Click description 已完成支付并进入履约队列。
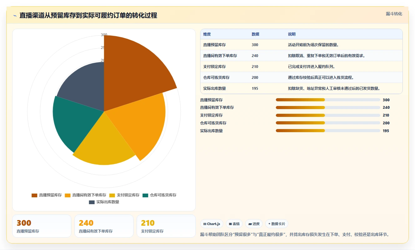This screenshot has height=250, width=415. (311, 67)
